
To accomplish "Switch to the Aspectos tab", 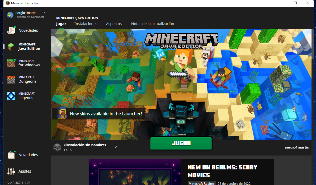I will point(114,24).
